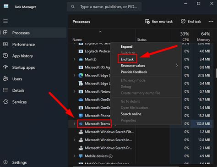217x167 pixels.
Task: Click the 132.8 MB memory value
Action: pos(203,123)
